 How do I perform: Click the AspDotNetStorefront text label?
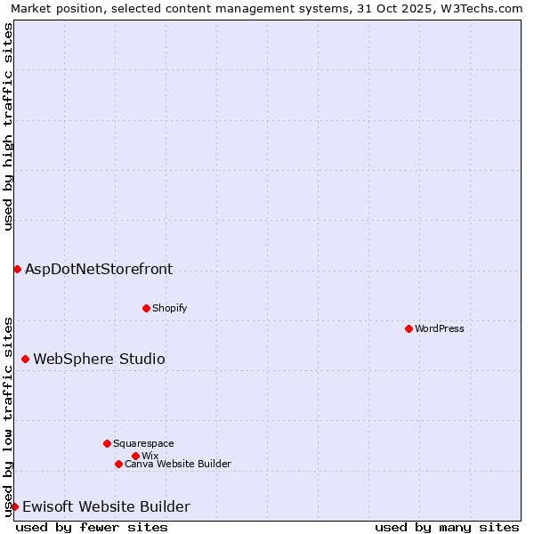click(x=99, y=269)
